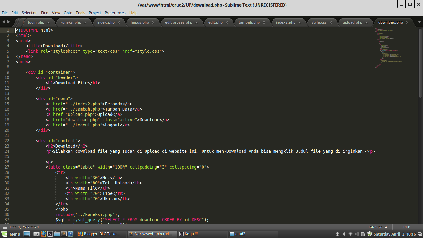The width and height of the screenshot is (423, 238).
Task: Open the volume tray icon
Action: point(356,234)
